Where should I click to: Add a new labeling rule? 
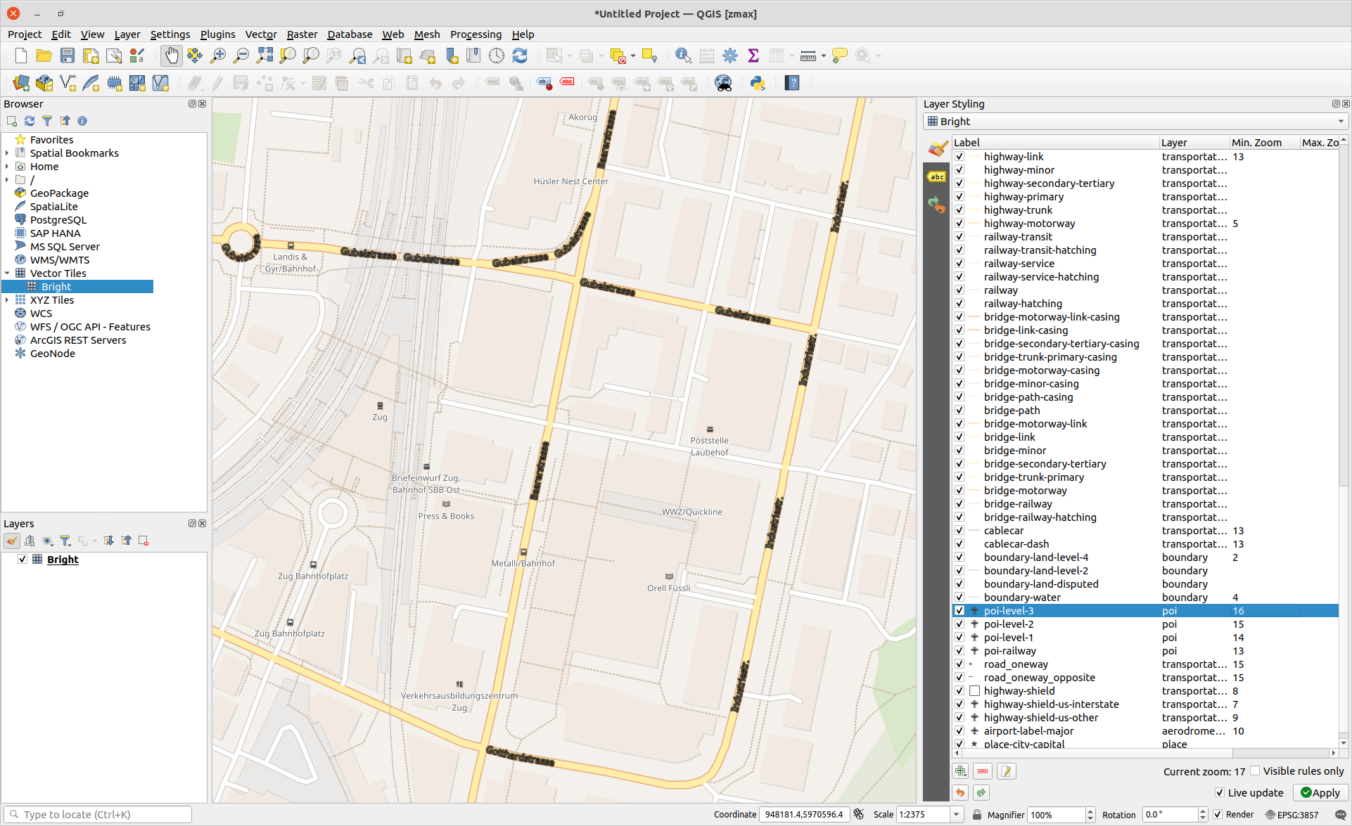point(960,771)
